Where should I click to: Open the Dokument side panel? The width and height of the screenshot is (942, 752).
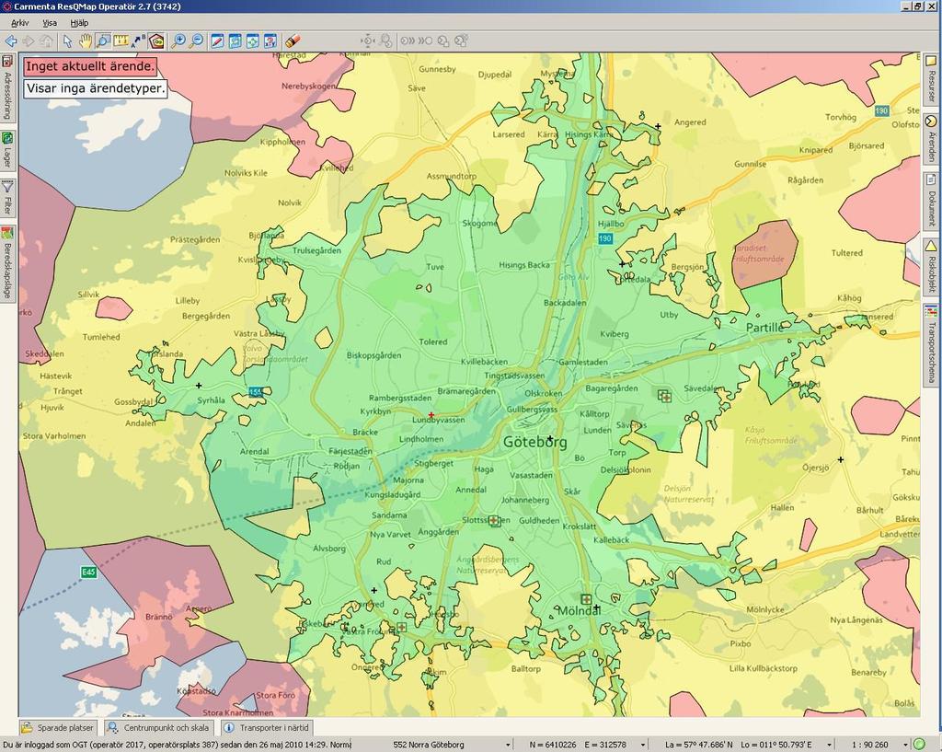point(931,201)
